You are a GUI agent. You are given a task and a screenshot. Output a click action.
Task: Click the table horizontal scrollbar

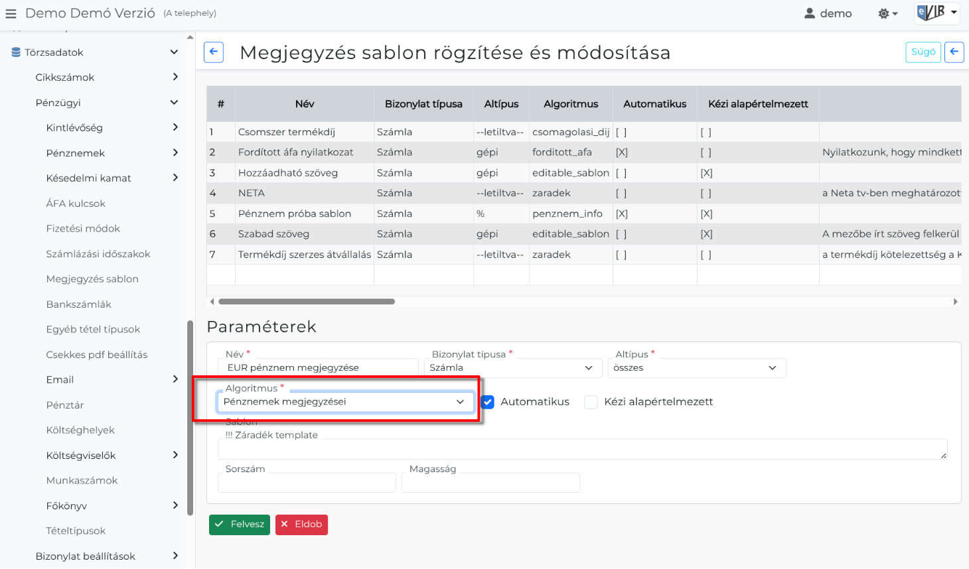[307, 302]
